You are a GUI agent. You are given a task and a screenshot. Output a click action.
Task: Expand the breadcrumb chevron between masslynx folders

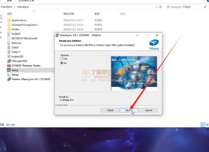(x=15, y=7)
